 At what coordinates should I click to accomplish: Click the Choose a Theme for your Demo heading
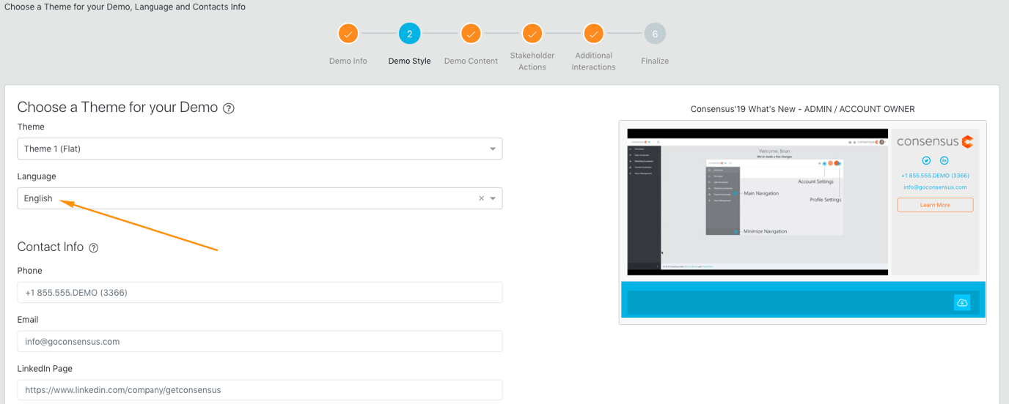click(x=117, y=108)
